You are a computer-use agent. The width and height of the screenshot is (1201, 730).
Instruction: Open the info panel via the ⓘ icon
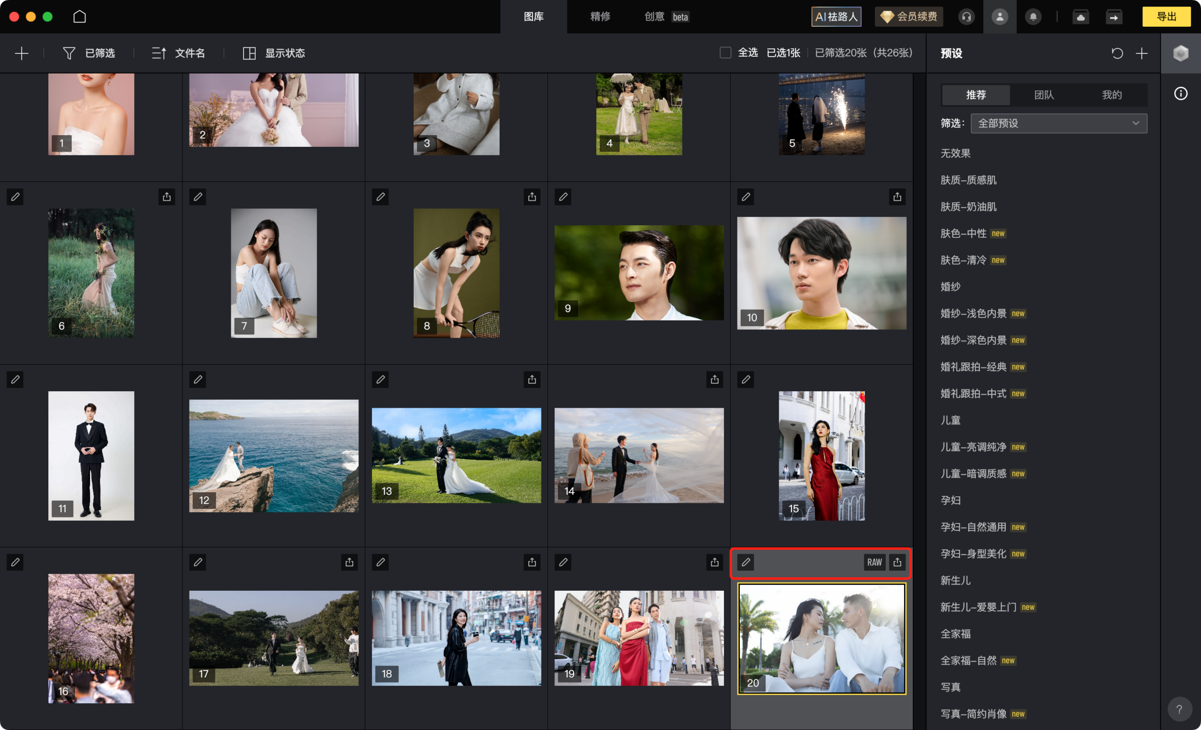(x=1180, y=93)
